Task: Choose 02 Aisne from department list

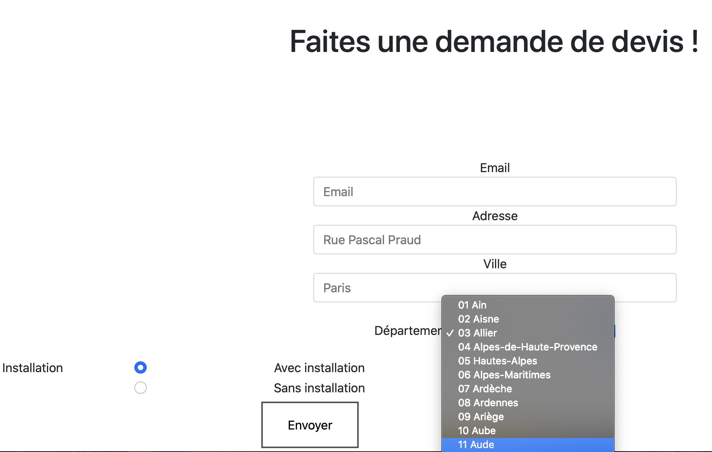Action: tap(478, 319)
